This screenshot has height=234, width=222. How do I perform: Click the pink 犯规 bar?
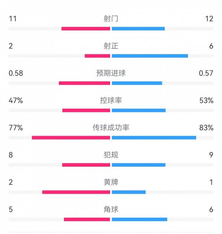tap(86, 165)
